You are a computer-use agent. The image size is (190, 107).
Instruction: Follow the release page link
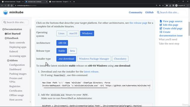point(138,23)
